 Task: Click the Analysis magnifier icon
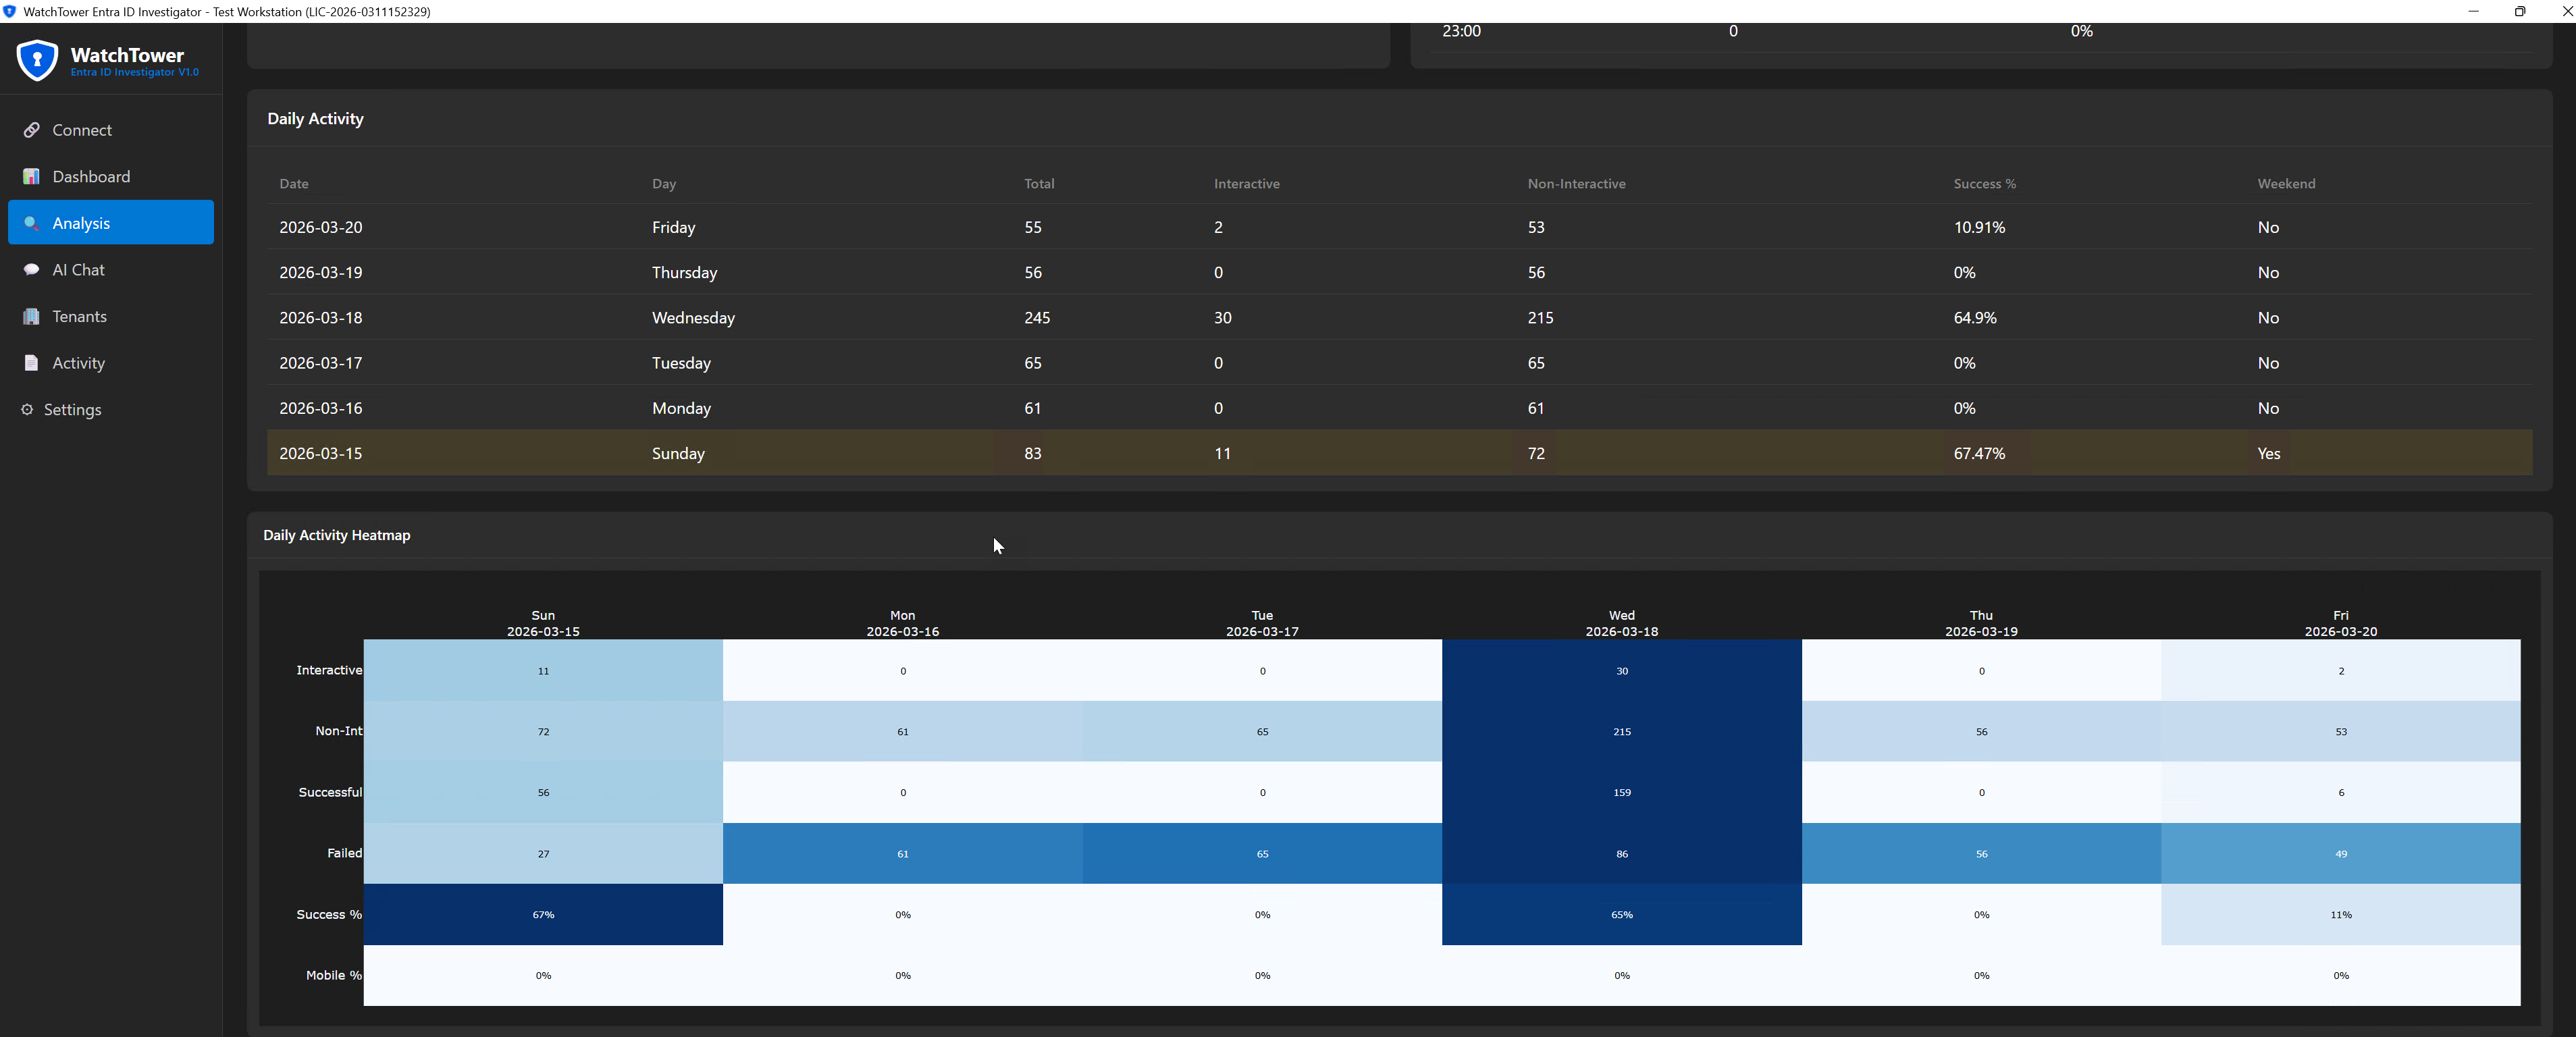pyautogui.click(x=32, y=223)
